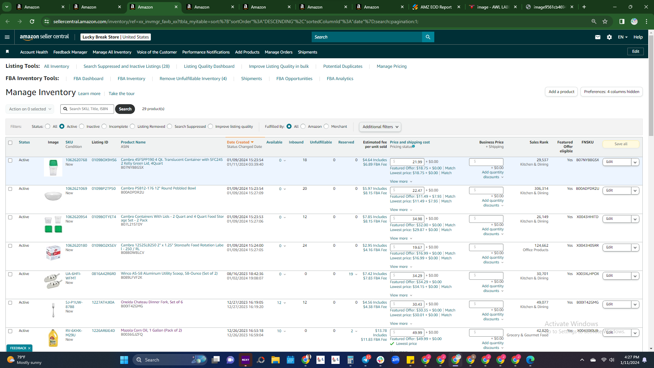Image resolution: width=654 pixels, height=368 pixels.
Task: Open Zoom from the taskbar
Action: 395,360
